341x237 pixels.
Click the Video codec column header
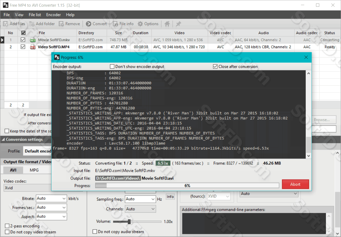pyautogui.click(x=220, y=33)
